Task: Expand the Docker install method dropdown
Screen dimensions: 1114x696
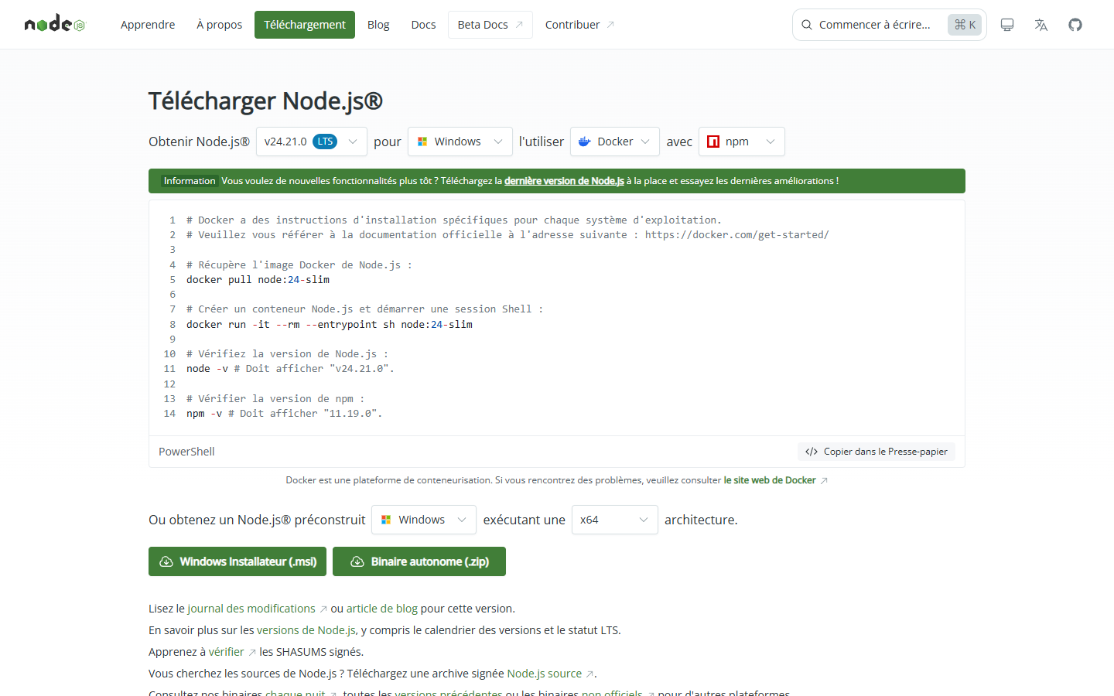Action: tap(615, 142)
